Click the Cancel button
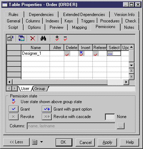143x149 pixels. pyautogui.click(x=86, y=142)
